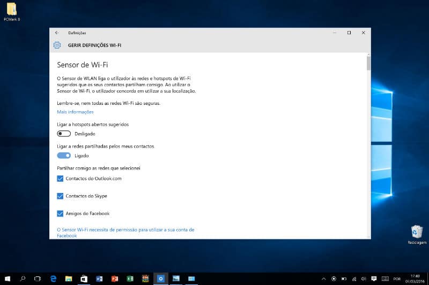Uncheck 'Amigos do Facebook' checkbox

tap(60, 213)
